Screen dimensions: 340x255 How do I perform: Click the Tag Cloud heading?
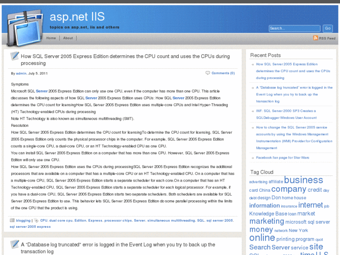pyautogui.click(x=262, y=172)
